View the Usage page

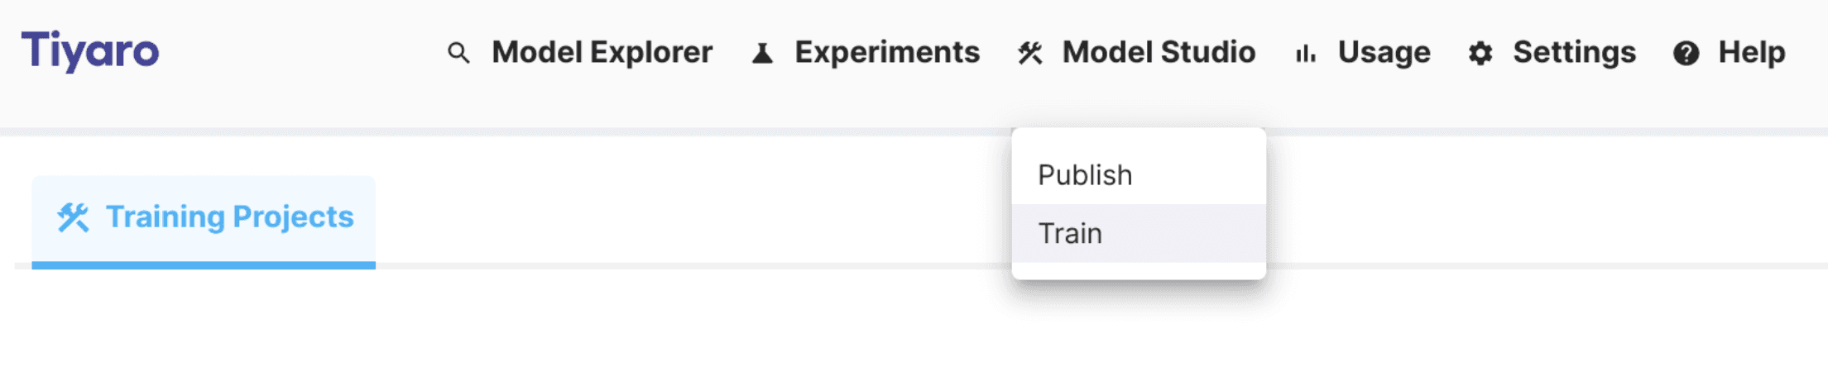click(x=1384, y=52)
